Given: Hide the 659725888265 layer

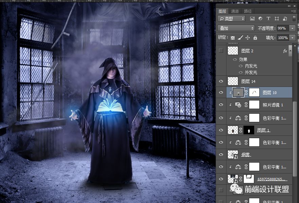Looking at the screenshot, I should coord(221,179).
